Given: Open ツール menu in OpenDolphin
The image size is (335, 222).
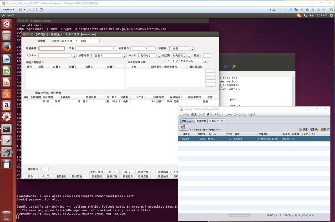Looking at the screenshot, I should click(229, 115).
